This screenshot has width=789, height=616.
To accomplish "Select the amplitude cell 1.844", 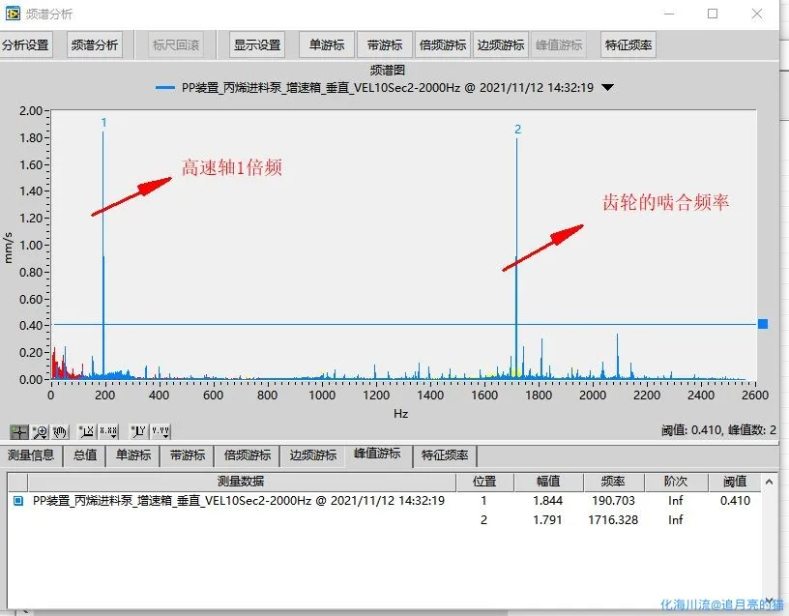I will 547,501.
